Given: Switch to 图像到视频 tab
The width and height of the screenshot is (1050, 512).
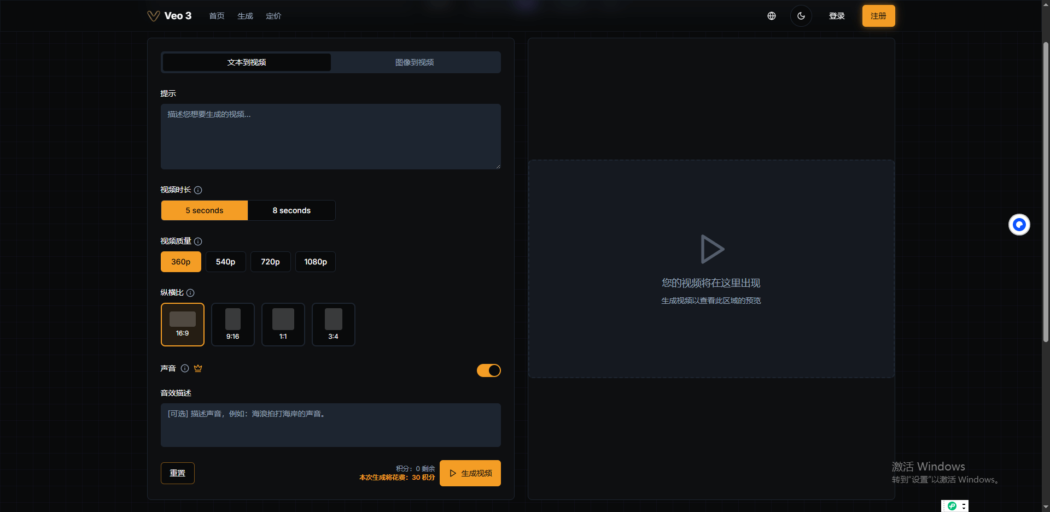Looking at the screenshot, I should click(x=415, y=62).
